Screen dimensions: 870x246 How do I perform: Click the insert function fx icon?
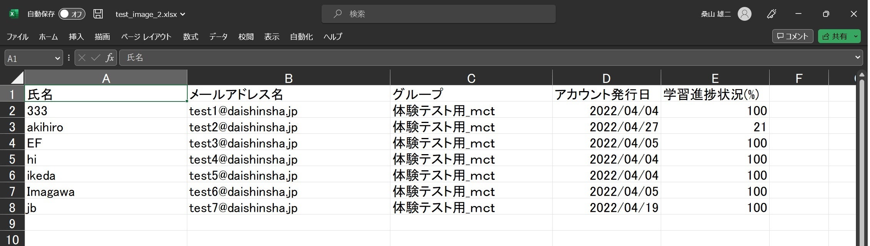coord(110,58)
